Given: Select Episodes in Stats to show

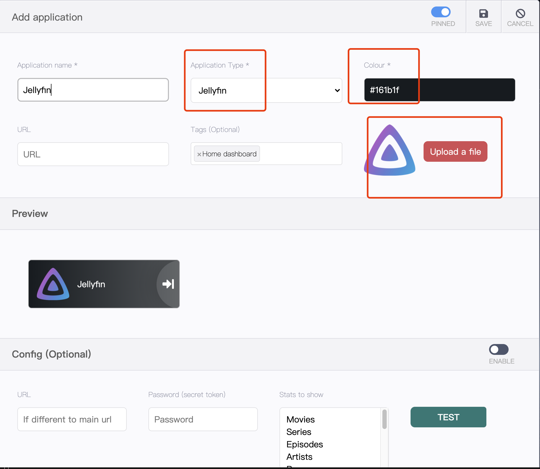Looking at the screenshot, I should click(x=305, y=444).
